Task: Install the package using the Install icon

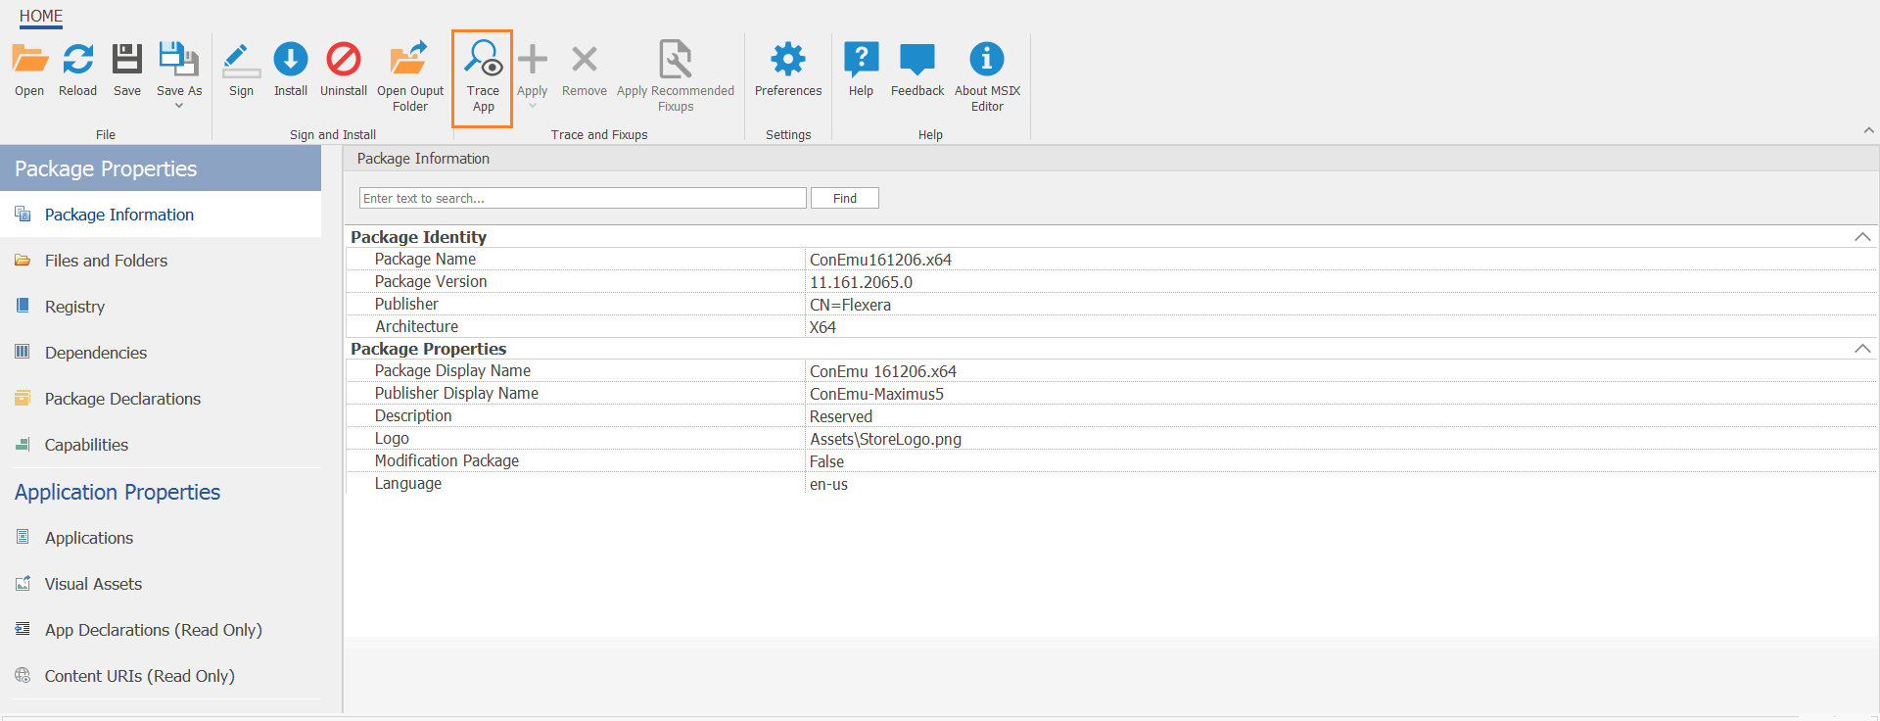Action: coord(291,59)
